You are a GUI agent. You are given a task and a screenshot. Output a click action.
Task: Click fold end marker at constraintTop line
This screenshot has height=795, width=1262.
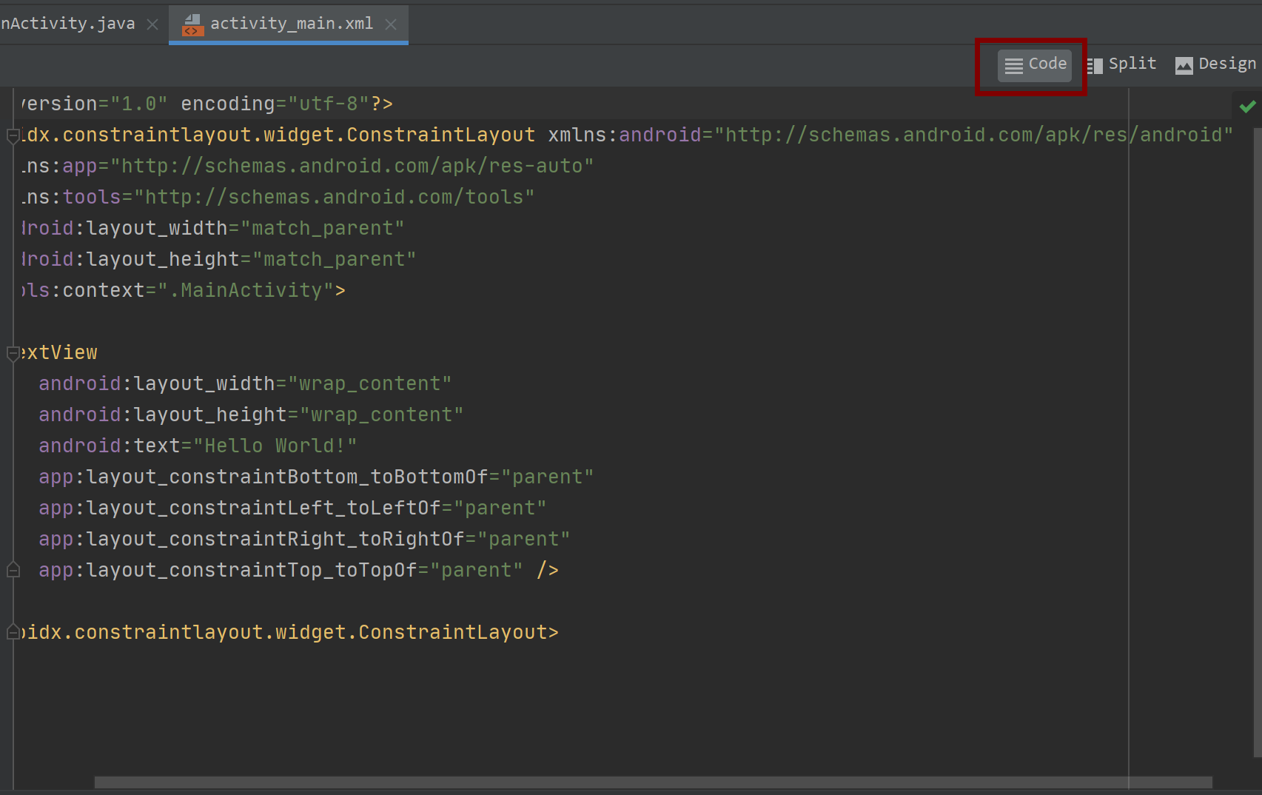13,570
